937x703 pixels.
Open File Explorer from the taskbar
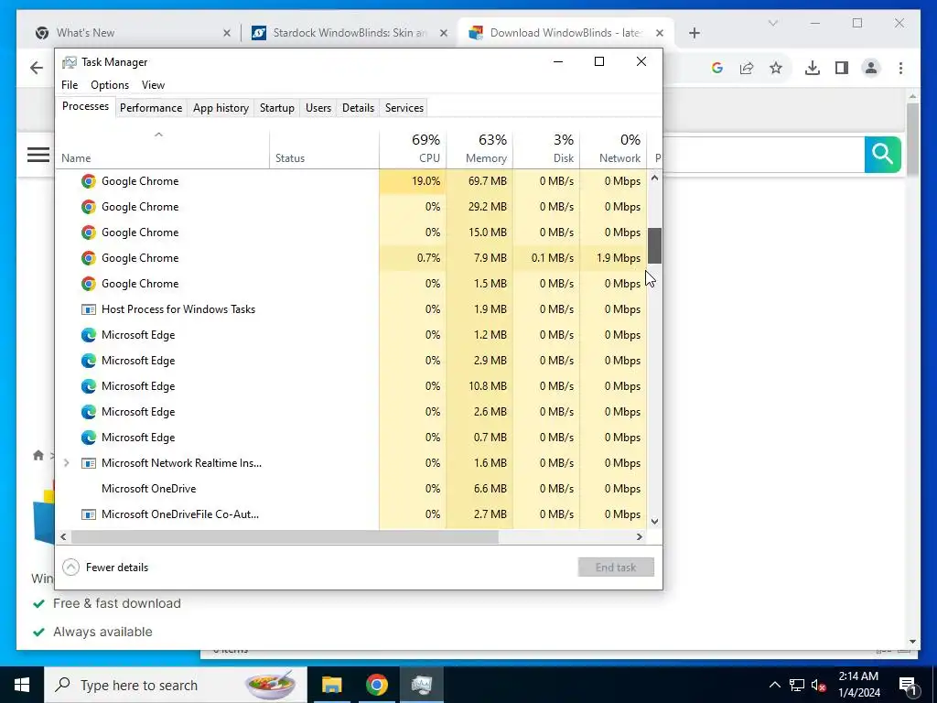tap(331, 685)
